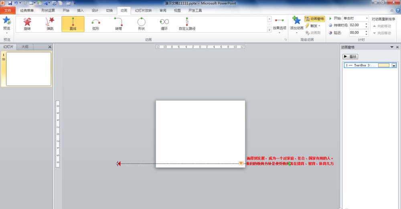Click the red end arrow of motion path
This screenshot has width=401, height=209.
click(x=118, y=164)
